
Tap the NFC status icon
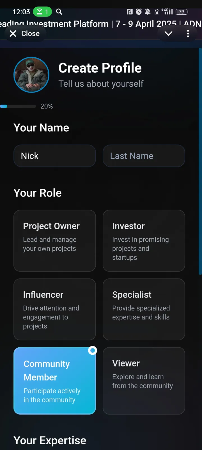(x=130, y=12)
